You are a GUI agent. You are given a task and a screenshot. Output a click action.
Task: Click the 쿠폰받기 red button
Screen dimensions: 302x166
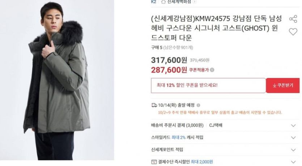(x=283, y=86)
